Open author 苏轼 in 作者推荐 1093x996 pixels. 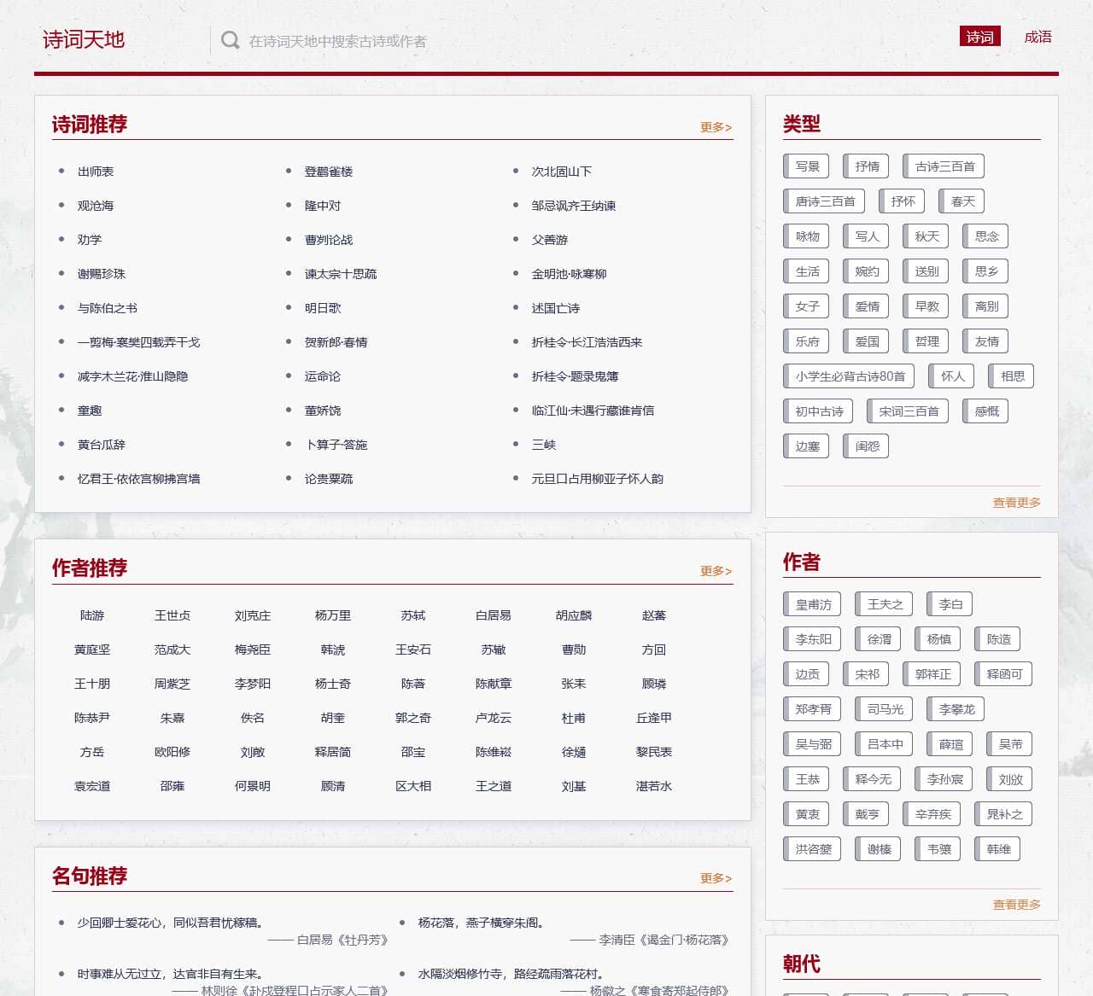(x=413, y=615)
